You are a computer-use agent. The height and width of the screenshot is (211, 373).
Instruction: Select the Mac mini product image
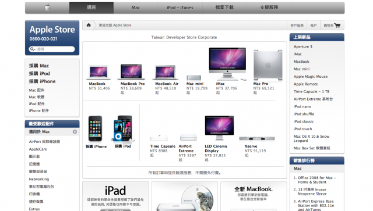pyautogui.click(x=193, y=78)
